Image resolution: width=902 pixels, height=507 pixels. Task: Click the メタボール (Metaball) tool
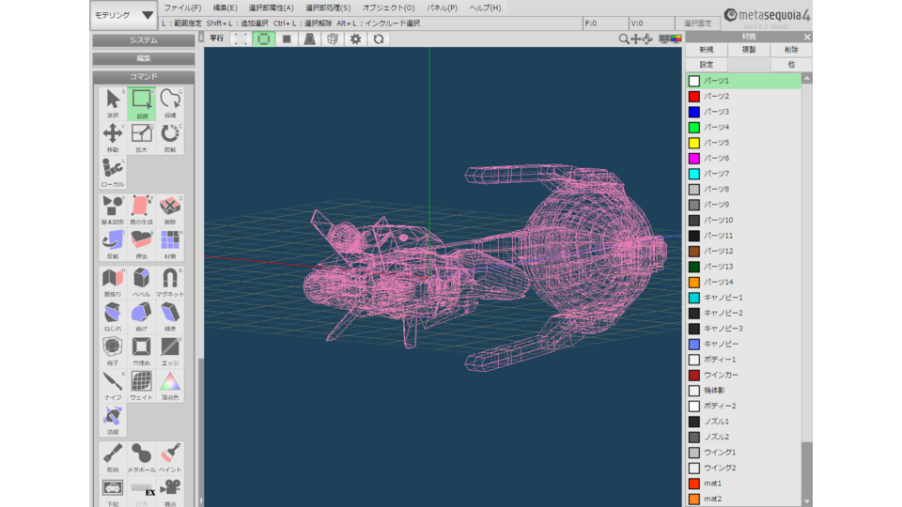[x=142, y=457]
